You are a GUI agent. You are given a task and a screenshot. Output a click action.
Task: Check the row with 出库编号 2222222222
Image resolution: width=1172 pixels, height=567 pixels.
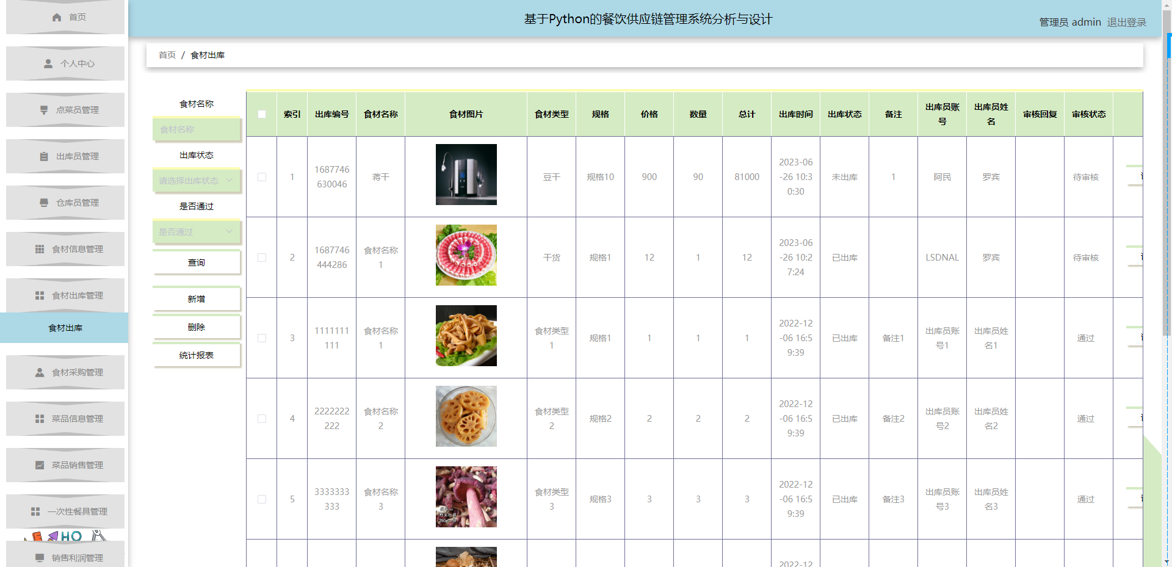click(262, 419)
